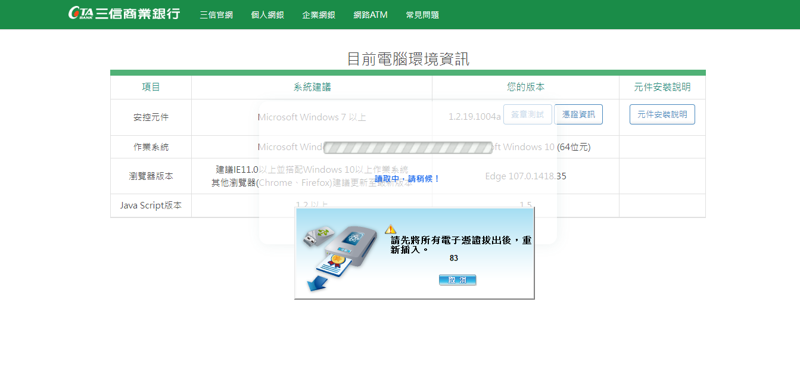This screenshot has width=800, height=386.
Task: Open 三信官網 menu item
Action: coord(216,15)
